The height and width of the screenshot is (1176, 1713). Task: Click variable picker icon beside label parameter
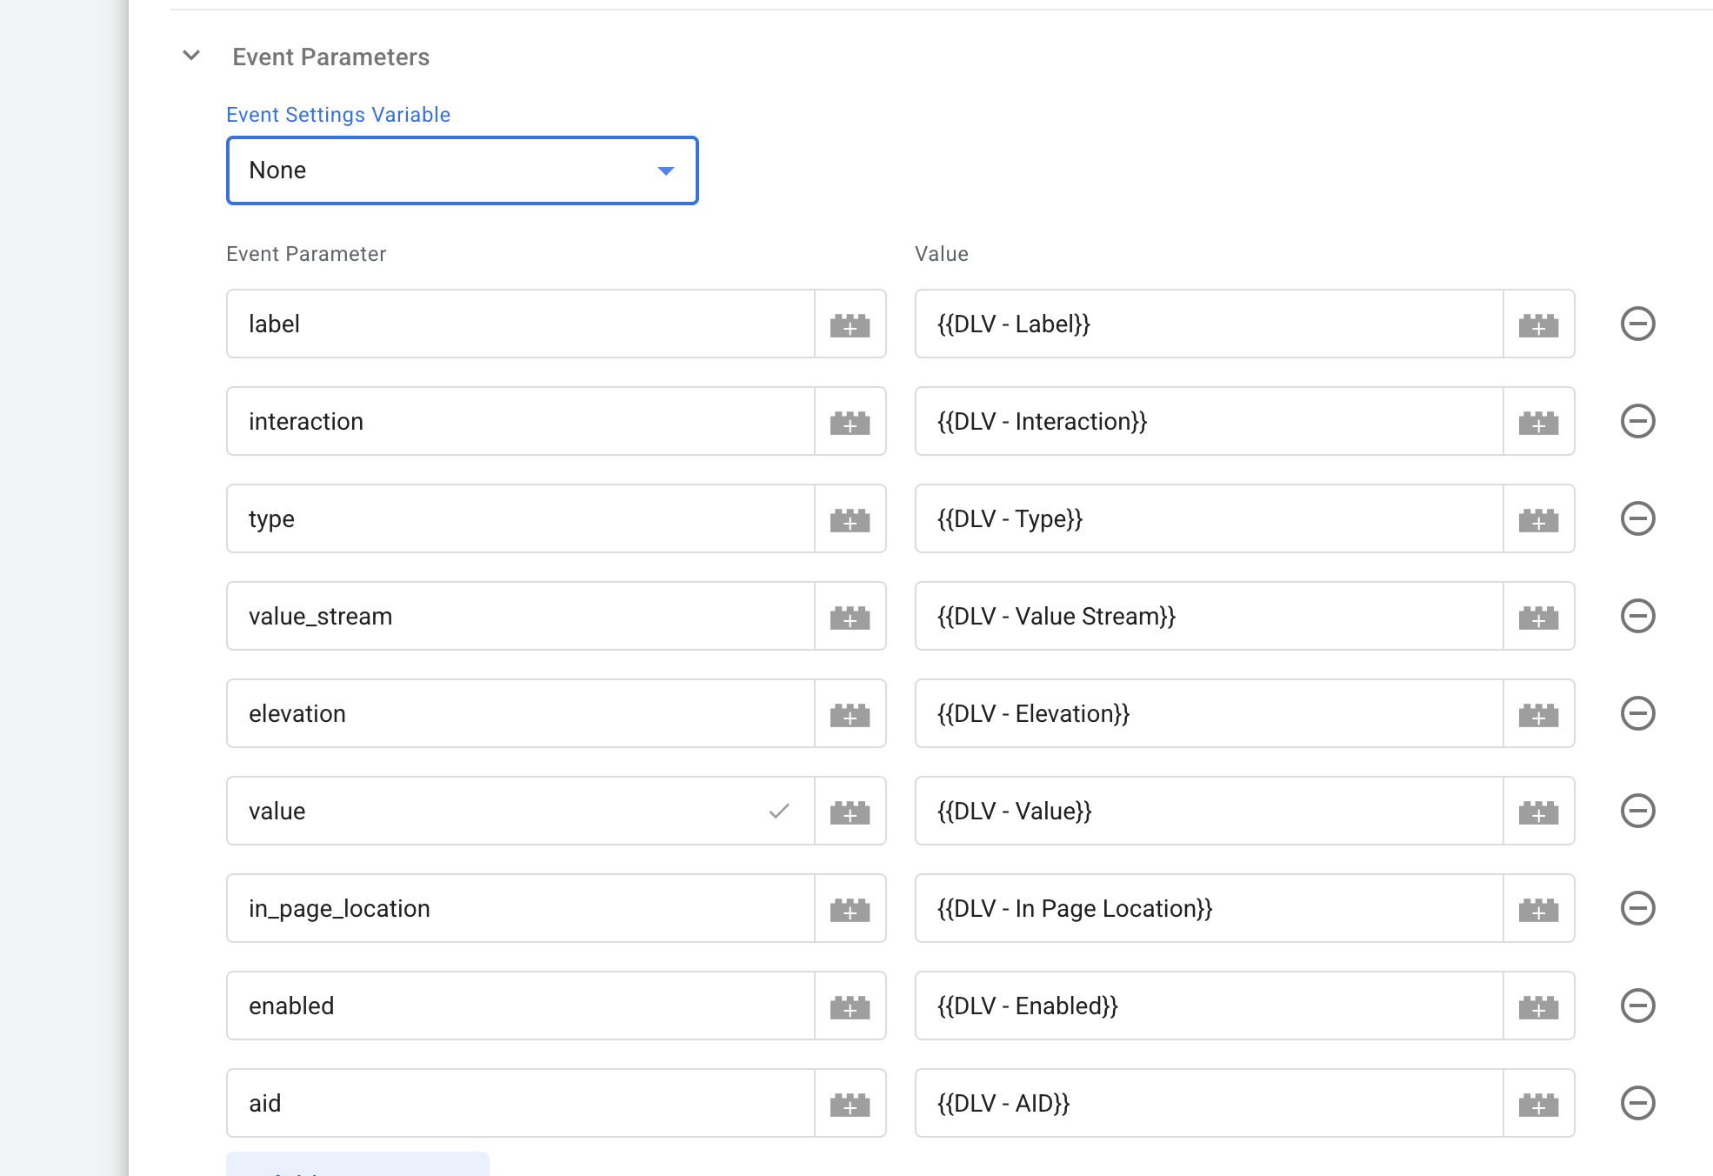(x=850, y=324)
